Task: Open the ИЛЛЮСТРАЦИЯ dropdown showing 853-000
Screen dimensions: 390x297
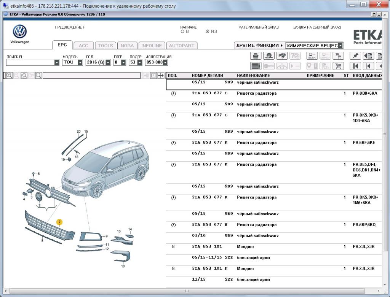Action: pyautogui.click(x=165, y=62)
